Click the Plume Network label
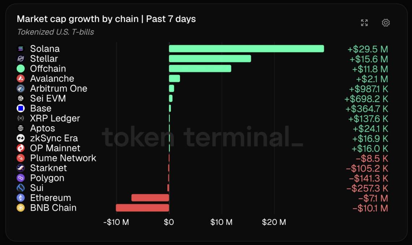Image resolution: width=412 pixels, height=245 pixels. coord(63,158)
